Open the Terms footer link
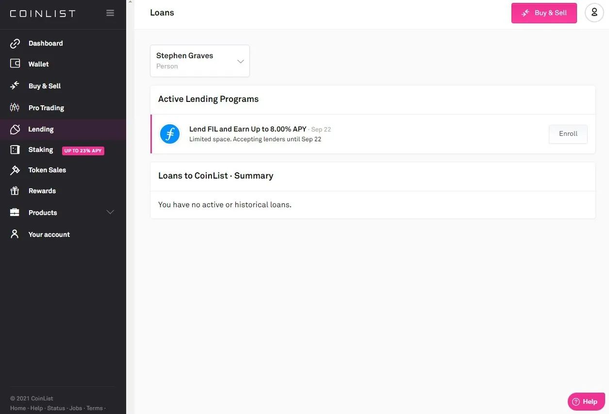The image size is (609, 414). click(x=95, y=408)
